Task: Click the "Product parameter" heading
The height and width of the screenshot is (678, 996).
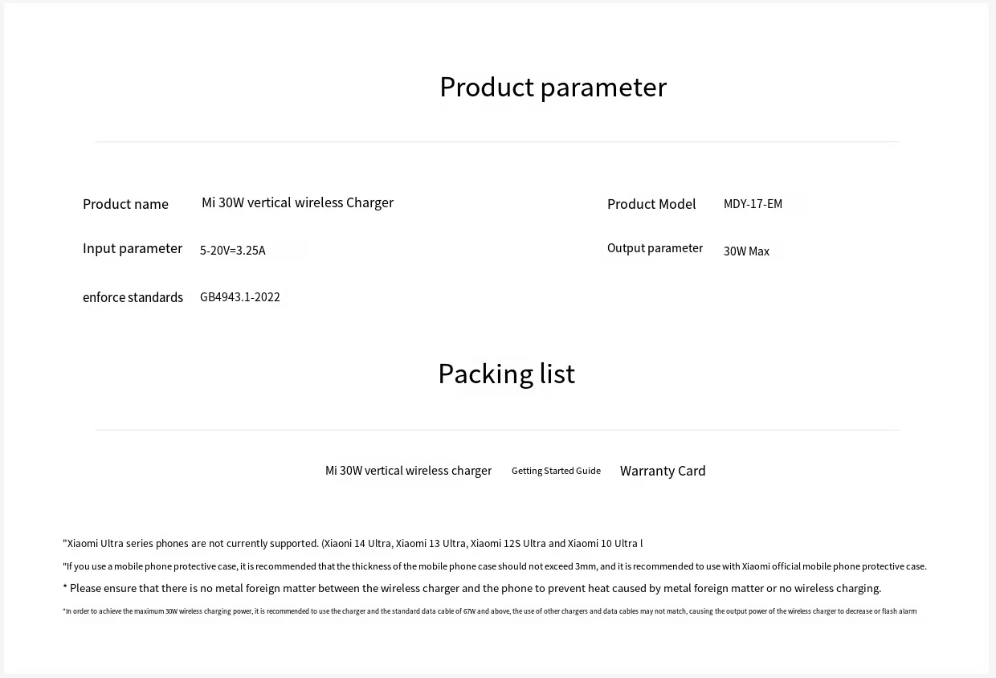Action: (x=553, y=87)
